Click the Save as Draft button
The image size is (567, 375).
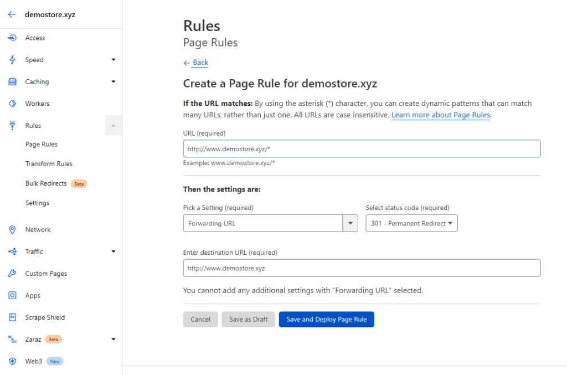point(249,319)
